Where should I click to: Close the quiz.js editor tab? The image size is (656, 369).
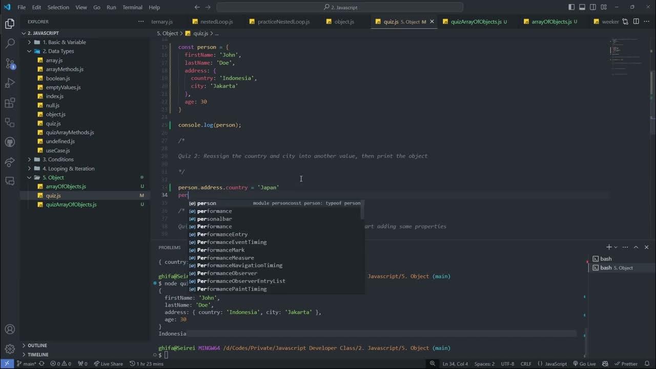click(432, 22)
